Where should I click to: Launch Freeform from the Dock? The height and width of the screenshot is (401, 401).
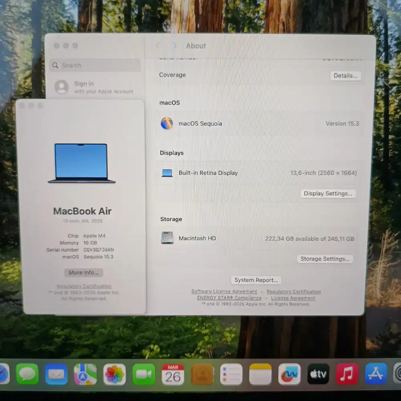(x=289, y=374)
